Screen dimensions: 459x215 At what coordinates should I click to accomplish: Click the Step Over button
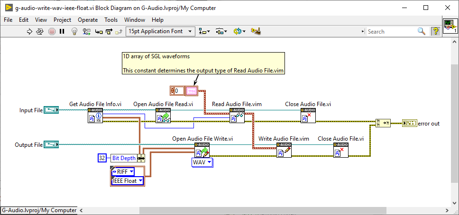point(109,31)
